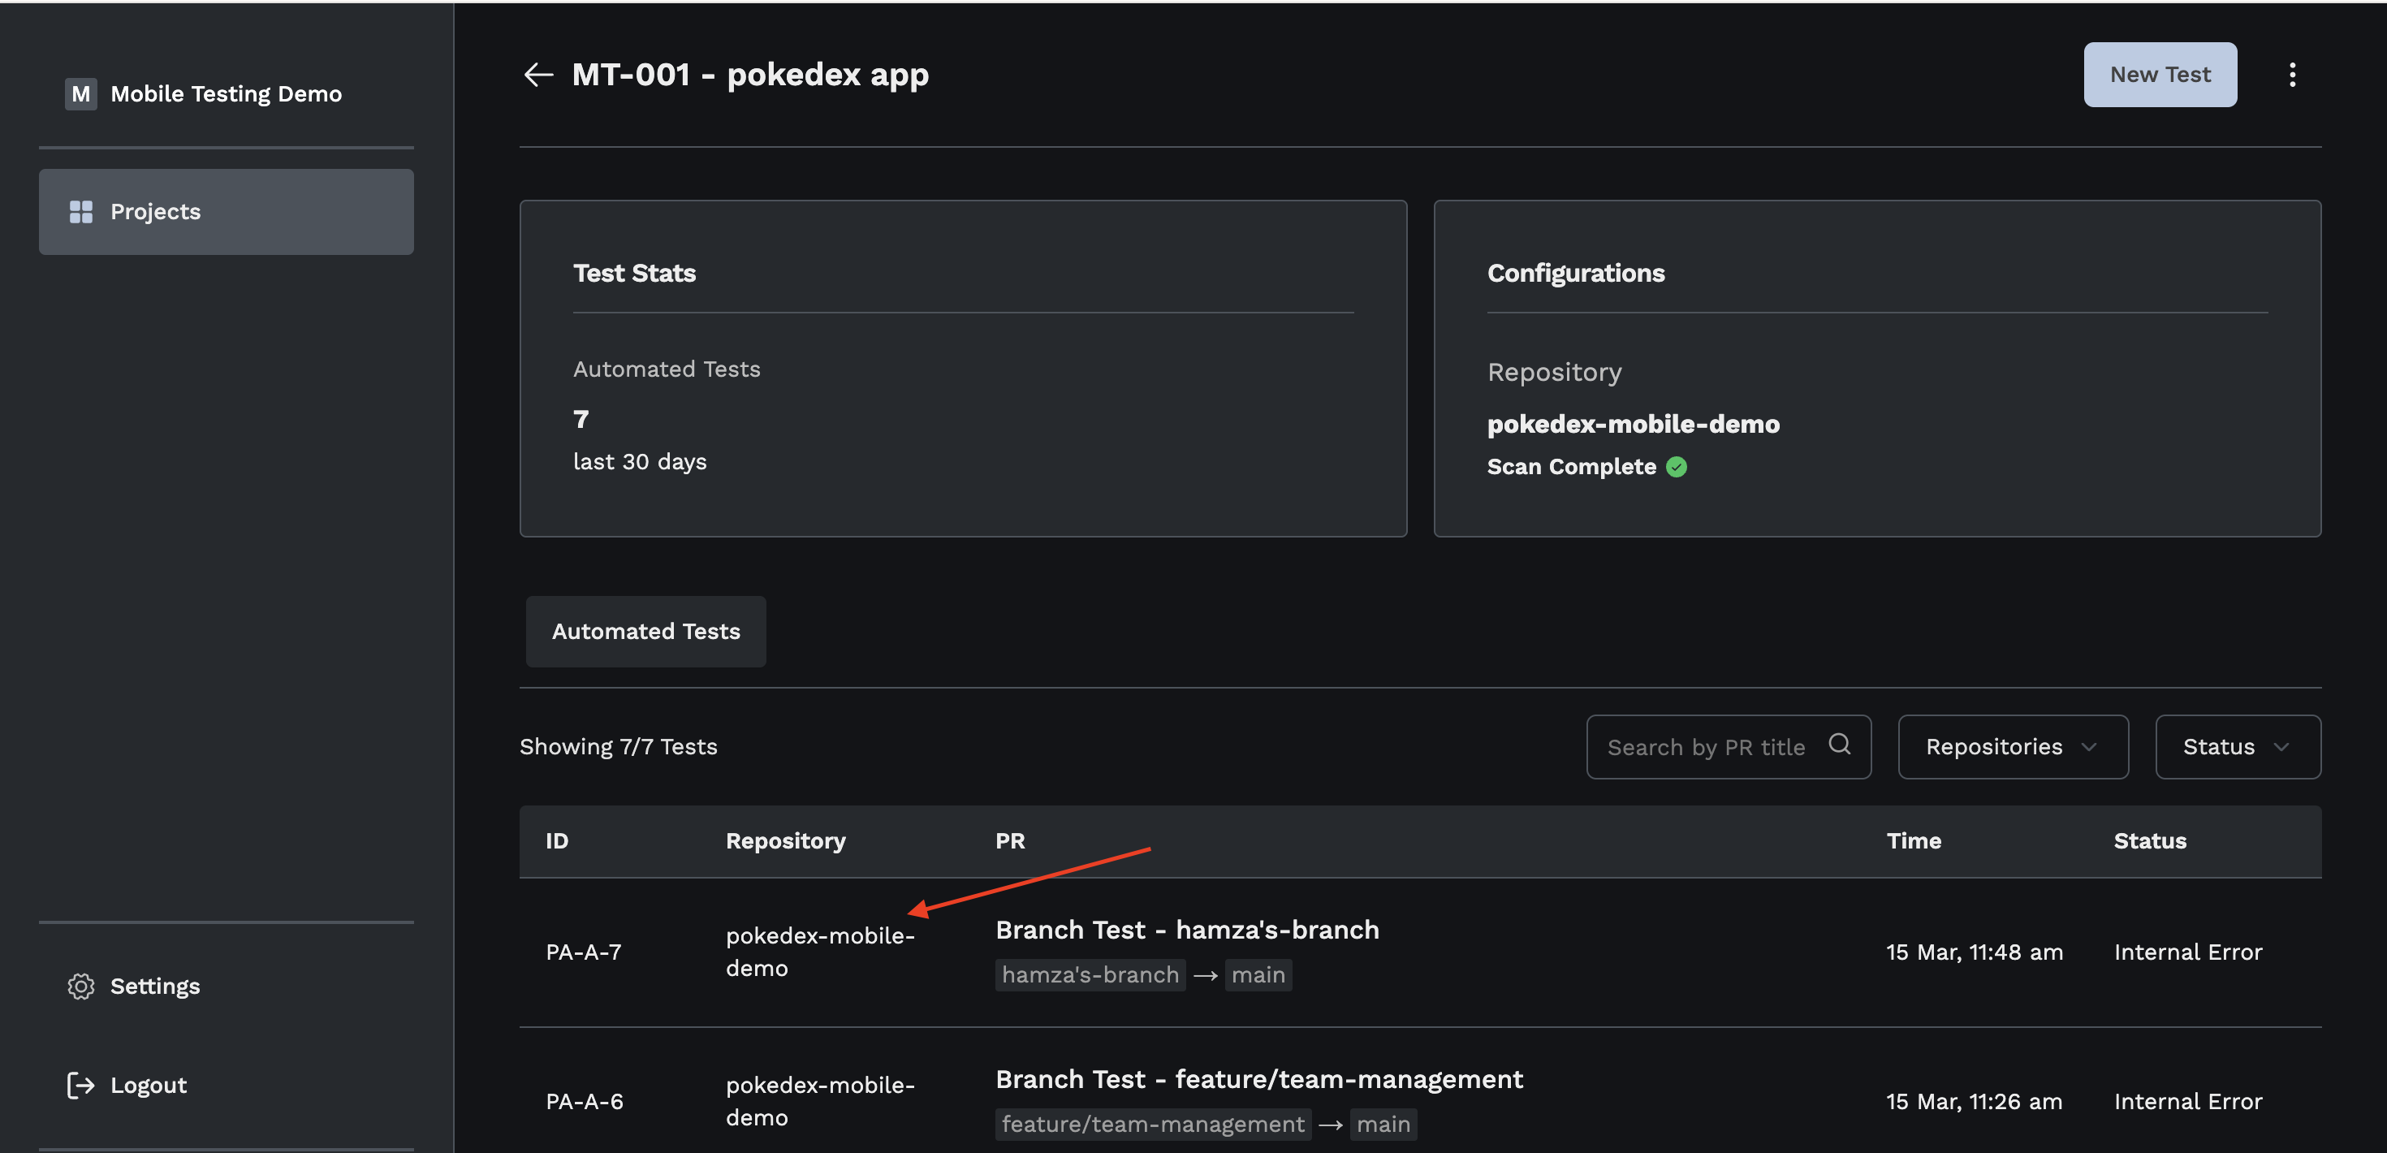Open the three-dot more options menu
Viewport: 2387px width, 1153px height.
click(2291, 74)
